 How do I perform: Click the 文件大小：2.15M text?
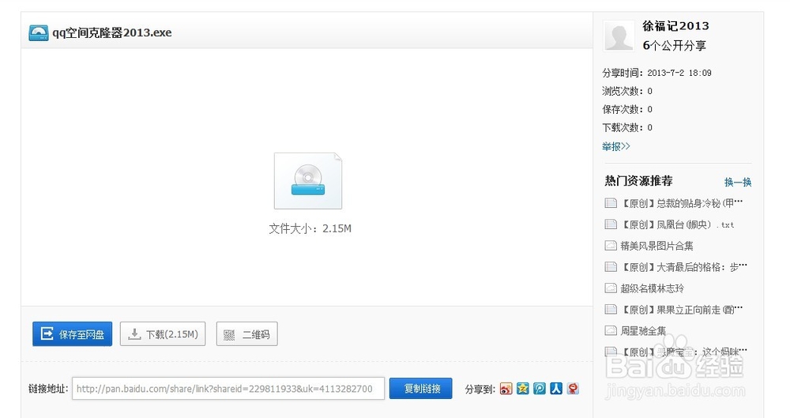pos(310,228)
